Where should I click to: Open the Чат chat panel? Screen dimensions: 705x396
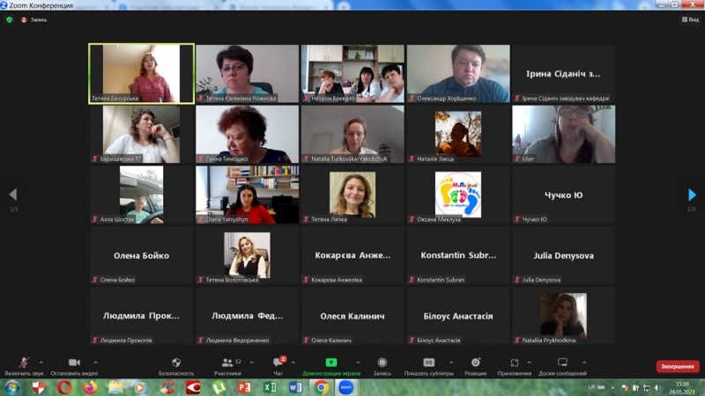278,363
